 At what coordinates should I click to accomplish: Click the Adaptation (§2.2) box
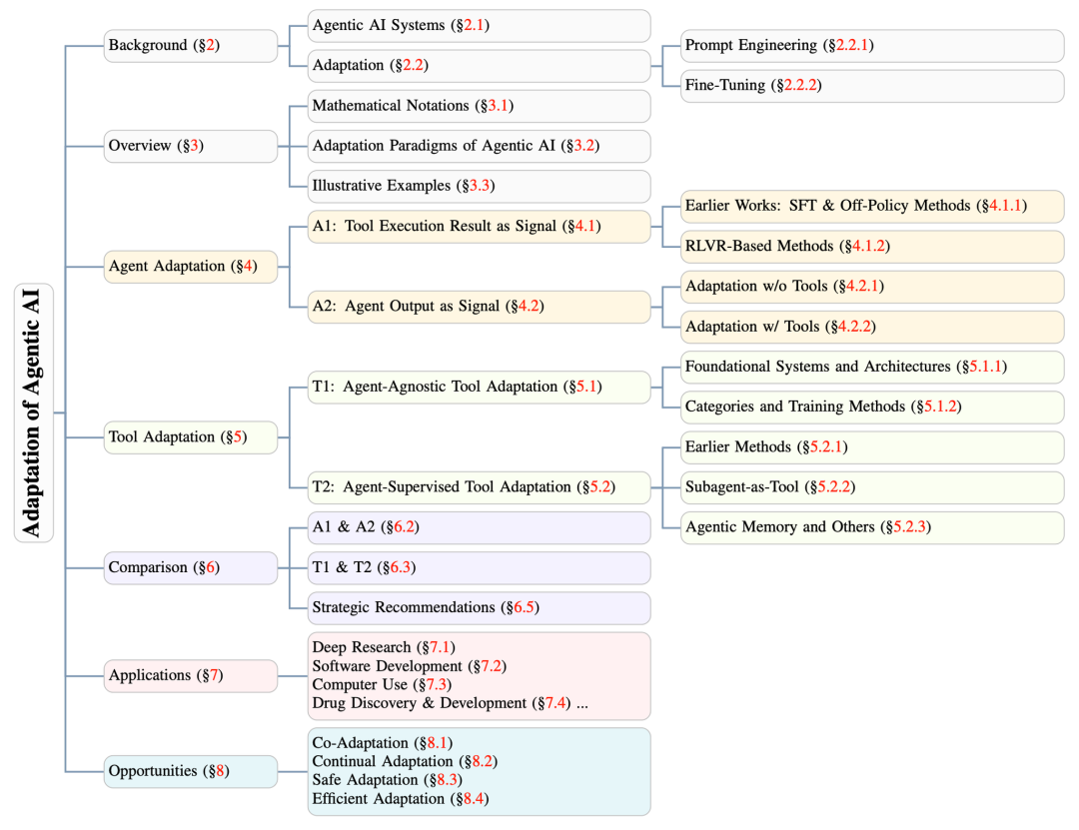(479, 65)
